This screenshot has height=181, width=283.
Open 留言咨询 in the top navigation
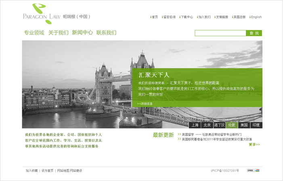169,17
